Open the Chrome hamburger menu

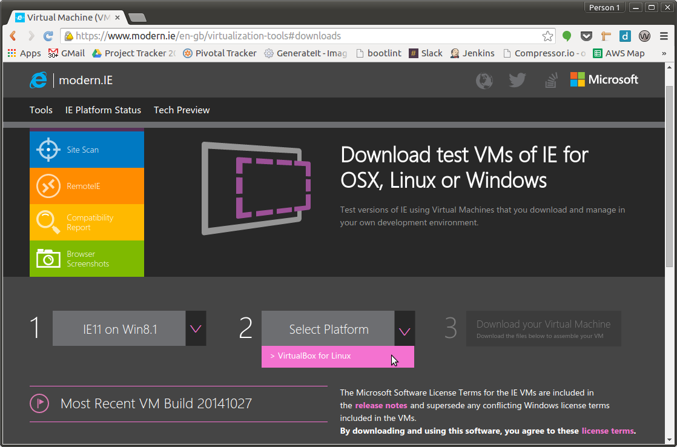click(x=664, y=36)
